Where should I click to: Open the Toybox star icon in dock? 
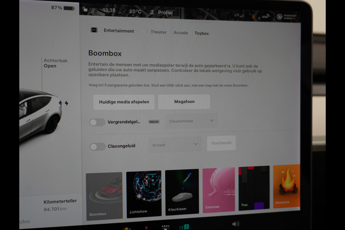pyautogui.click(x=126, y=229)
